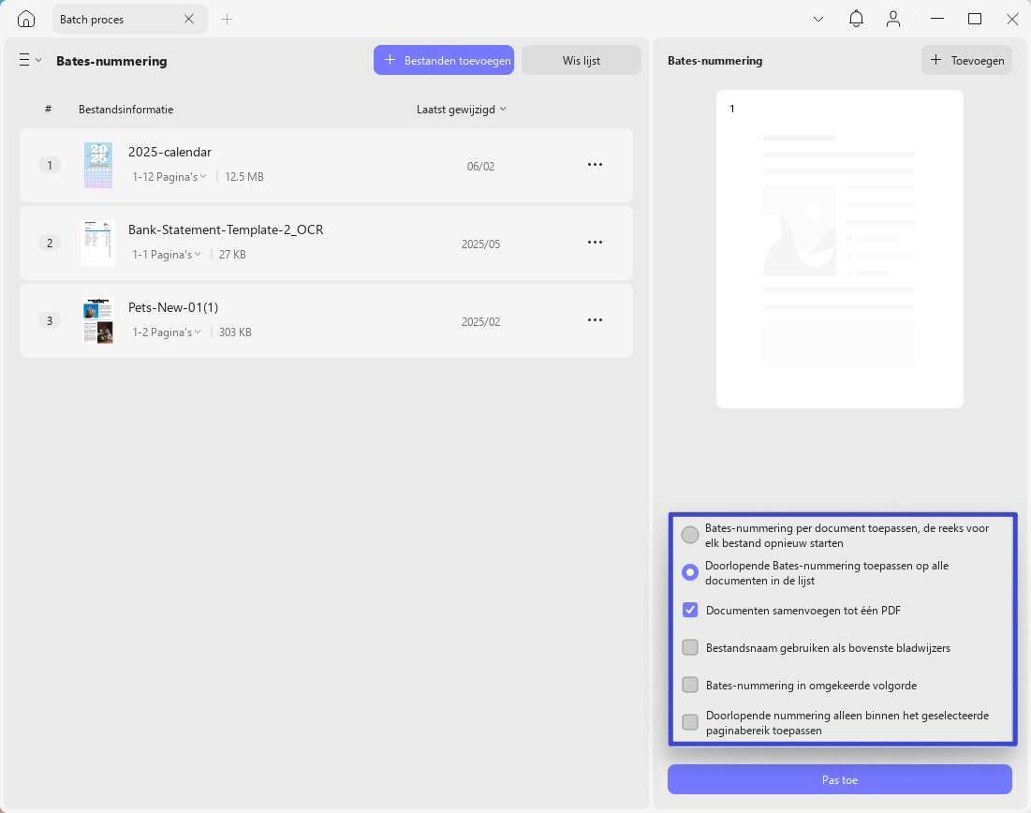Click the 303 KB file size
This screenshot has width=1031, height=813.
pyautogui.click(x=235, y=332)
